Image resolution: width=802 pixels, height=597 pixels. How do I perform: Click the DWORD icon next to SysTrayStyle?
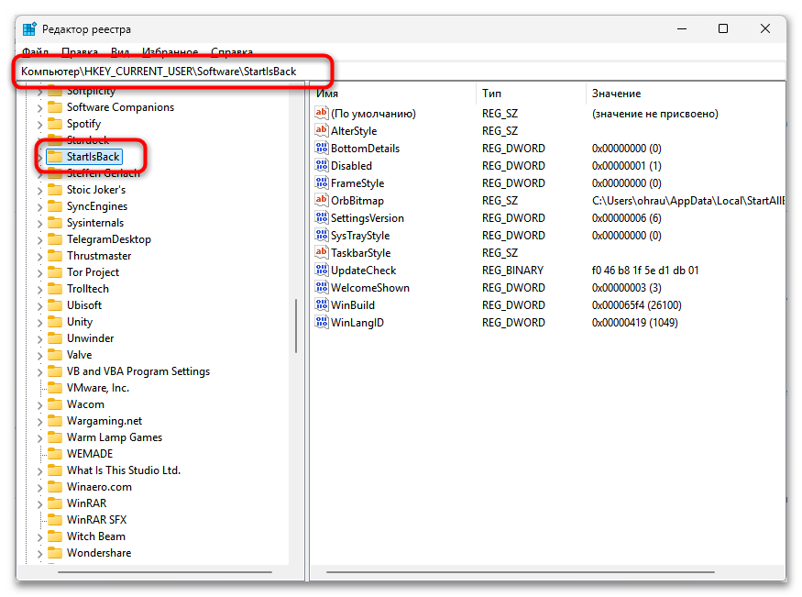[322, 235]
